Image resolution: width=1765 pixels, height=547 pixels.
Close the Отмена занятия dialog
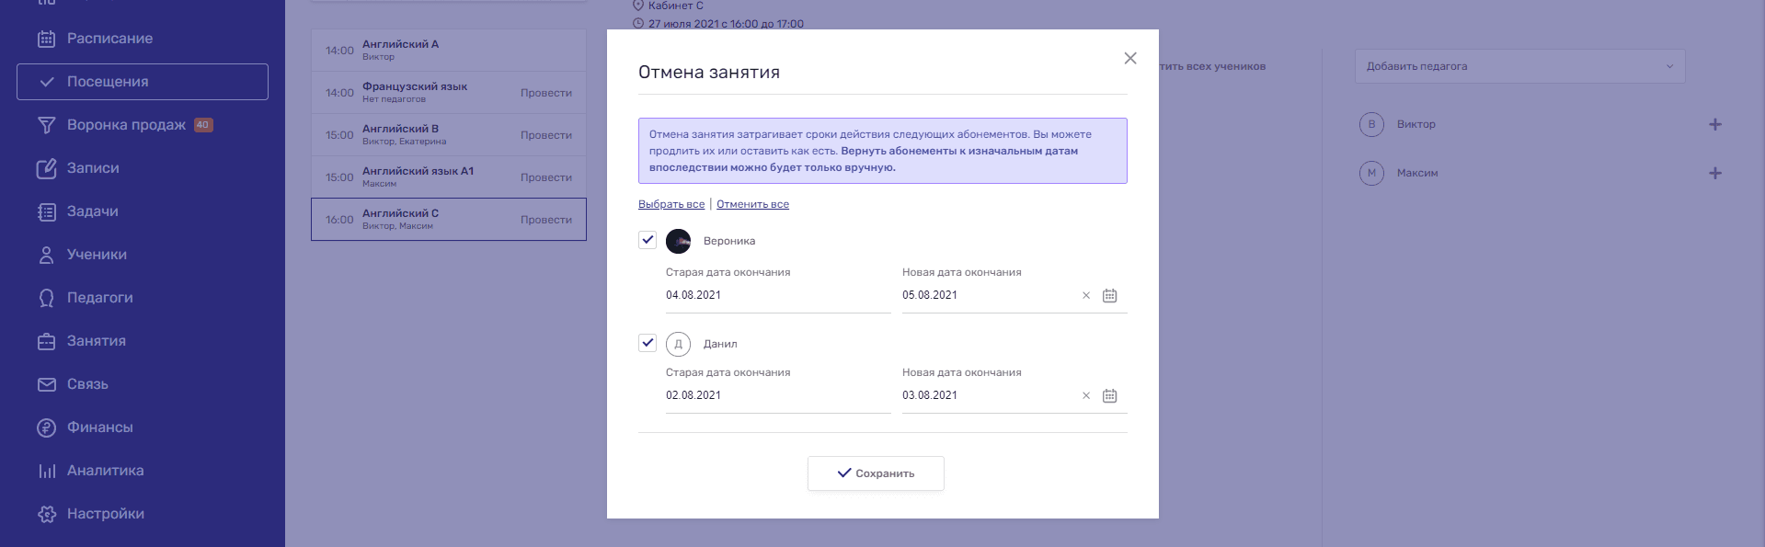(1130, 59)
